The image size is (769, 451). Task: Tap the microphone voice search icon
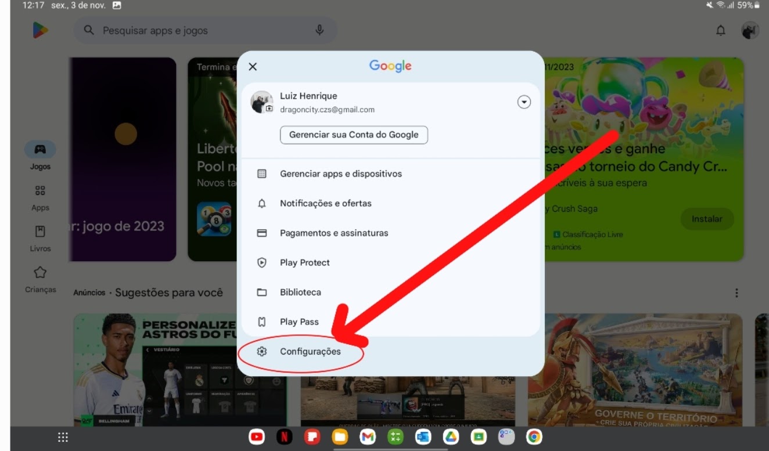click(x=319, y=31)
